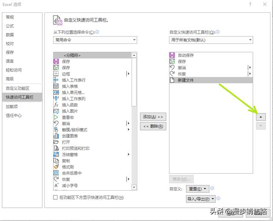Select the 撤消 icon in the left command list

coord(56,123)
